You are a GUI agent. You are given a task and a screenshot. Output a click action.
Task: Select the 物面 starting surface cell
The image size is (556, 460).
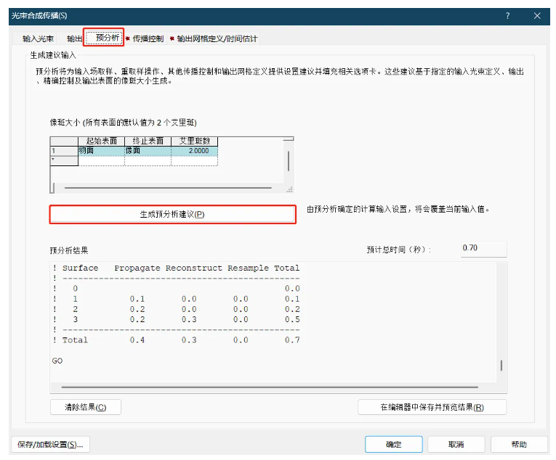tap(100, 151)
